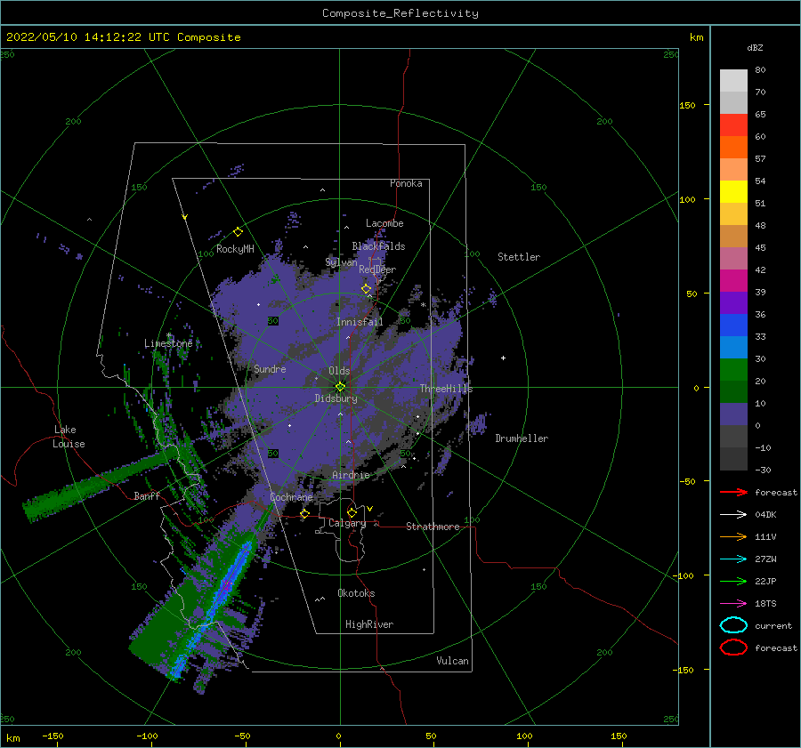This screenshot has height=748, width=801.
Task: Select the white 04DK arrow legend icon
Action: click(x=733, y=514)
